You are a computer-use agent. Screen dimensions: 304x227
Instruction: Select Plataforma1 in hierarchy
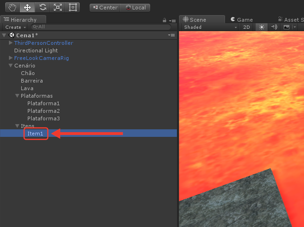click(x=43, y=103)
